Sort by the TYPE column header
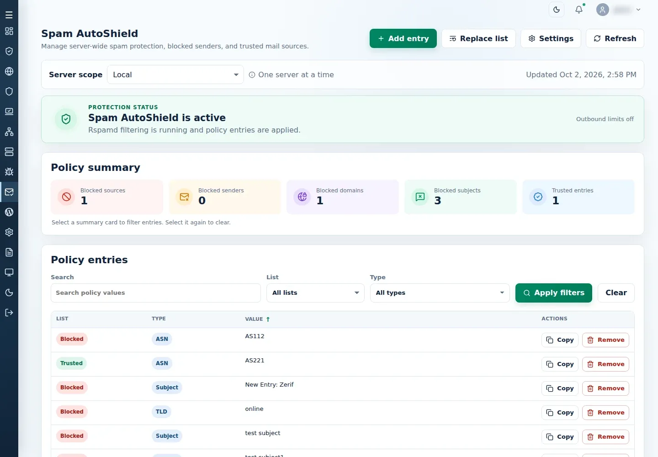The image size is (658, 457). coord(159,319)
